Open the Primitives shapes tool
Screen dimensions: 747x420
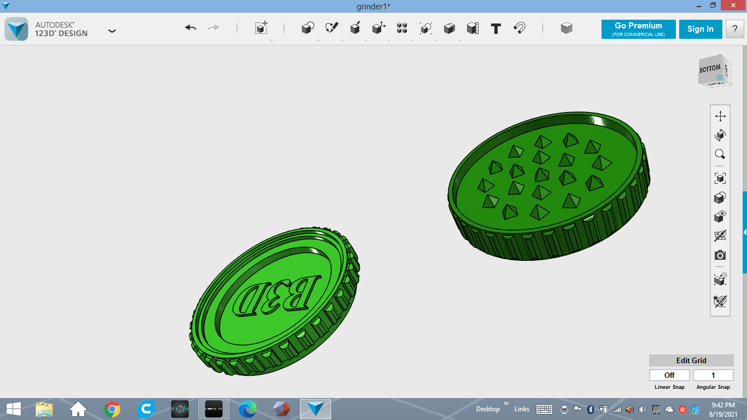(x=308, y=28)
